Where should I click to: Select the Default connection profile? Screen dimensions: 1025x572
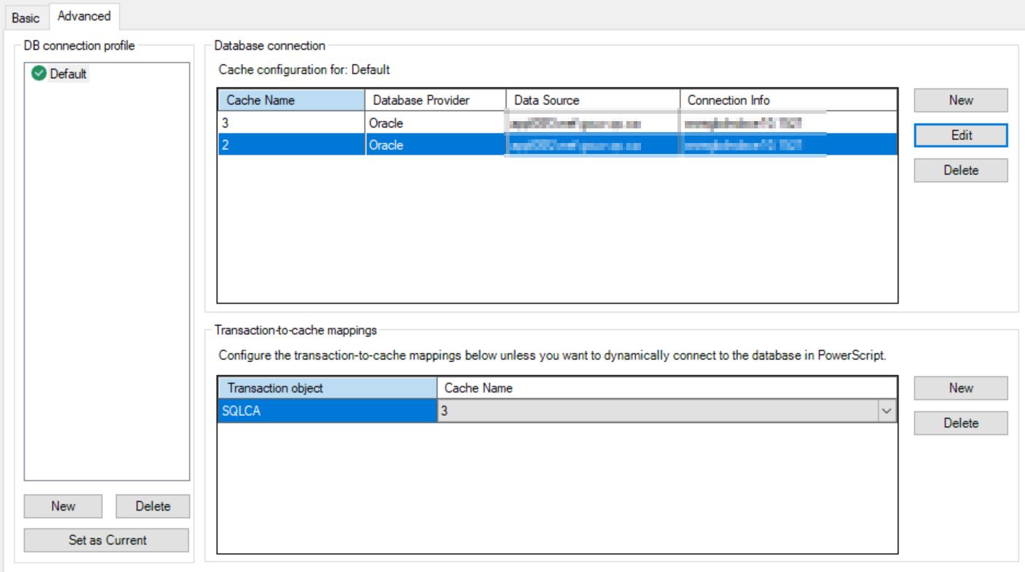tap(68, 74)
